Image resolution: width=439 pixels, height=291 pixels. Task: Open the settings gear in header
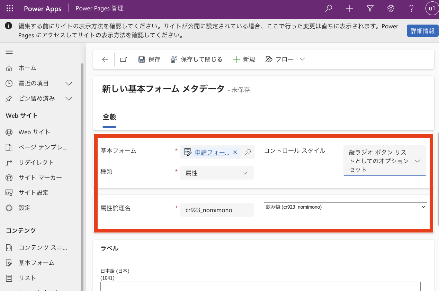point(391,9)
